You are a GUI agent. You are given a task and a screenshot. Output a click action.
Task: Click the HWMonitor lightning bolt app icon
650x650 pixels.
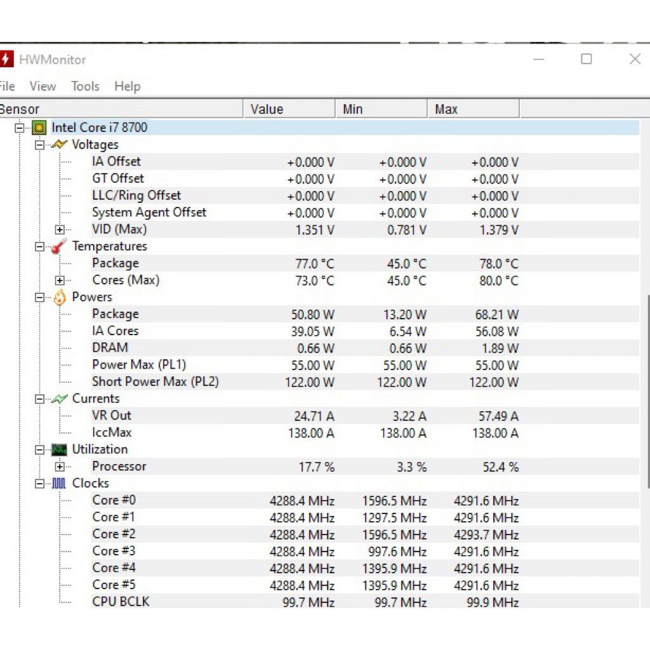(6, 60)
